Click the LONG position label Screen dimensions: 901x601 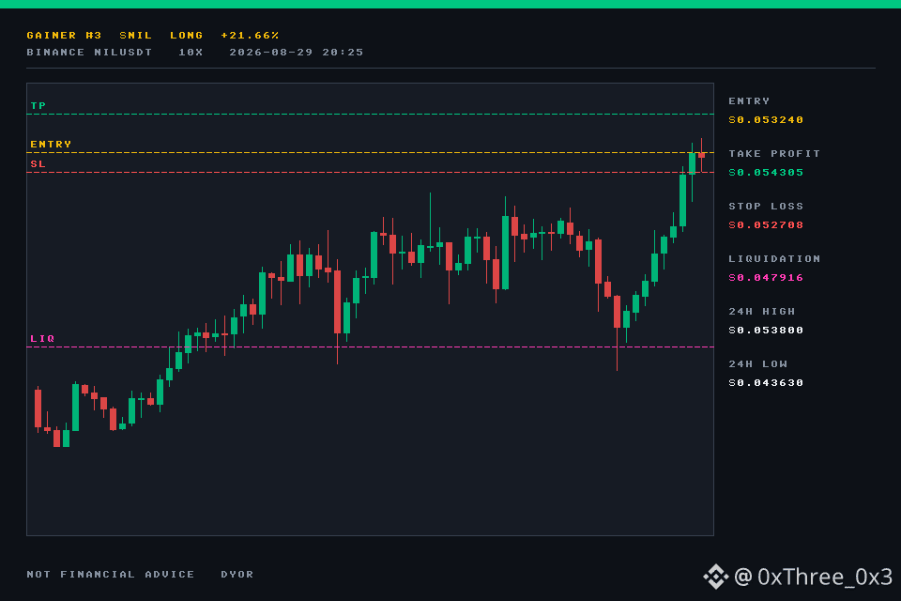186,35
